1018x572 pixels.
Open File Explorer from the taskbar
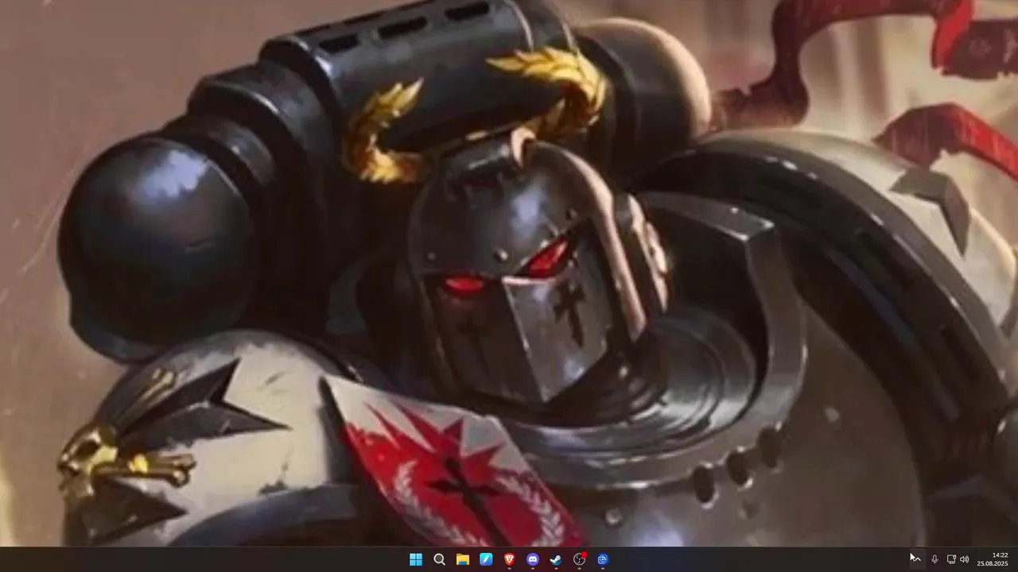click(462, 559)
